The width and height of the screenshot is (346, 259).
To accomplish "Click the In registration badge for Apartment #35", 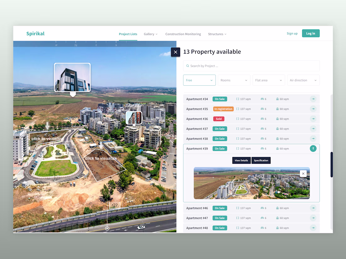I will 223,109.
